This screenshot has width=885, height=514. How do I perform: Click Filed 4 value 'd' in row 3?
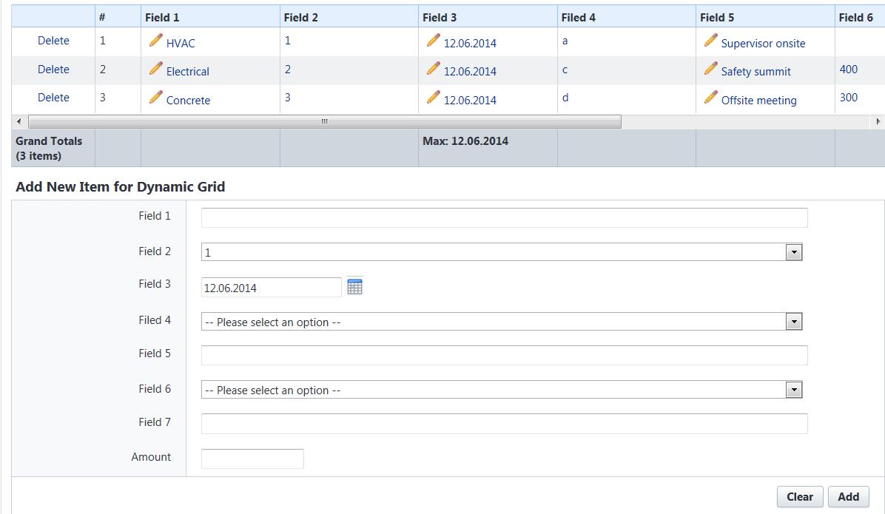[x=565, y=98]
